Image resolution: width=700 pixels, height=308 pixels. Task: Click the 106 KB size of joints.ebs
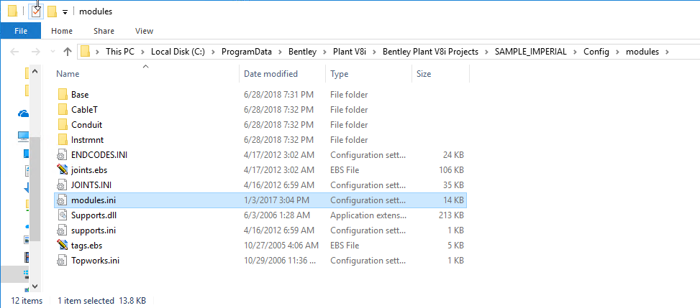point(451,170)
